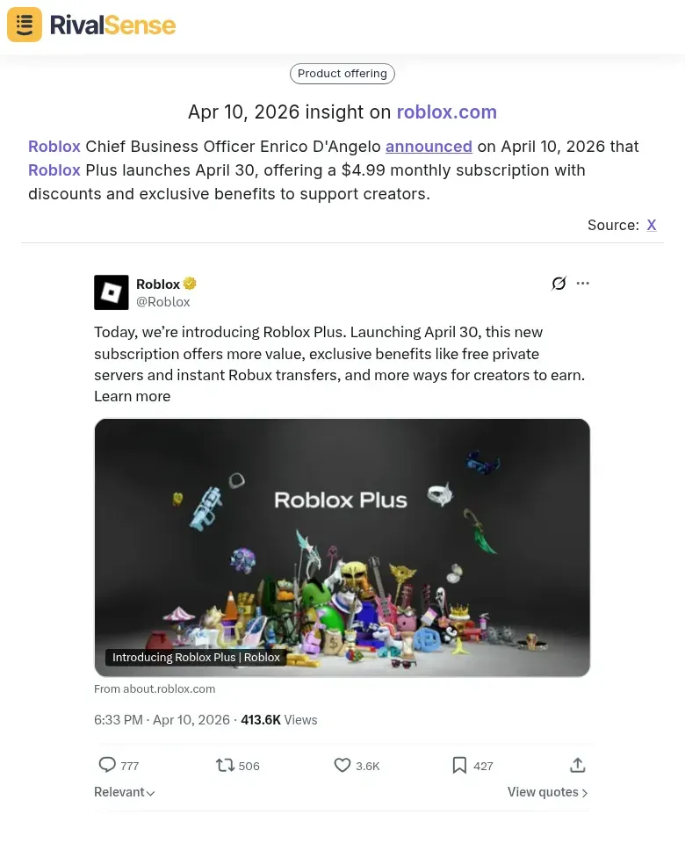Open the tweet's more options ellipsis
The width and height of the screenshot is (685, 843).
pyautogui.click(x=583, y=283)
